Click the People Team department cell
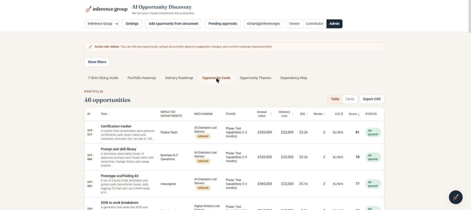 pos(169,132)
